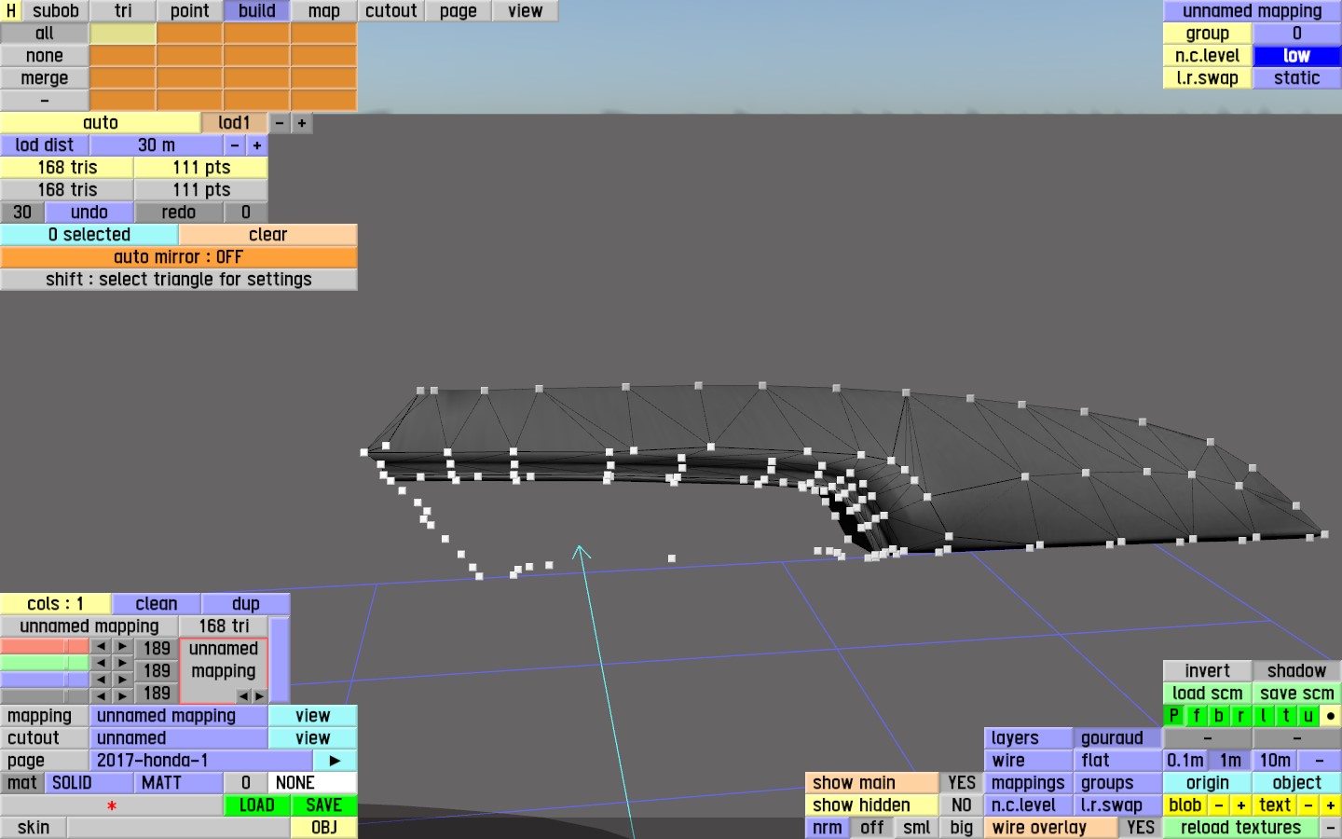The image size is (1342, 839).
Task: Click the yellow H button at top left
Action: (11, 11)
